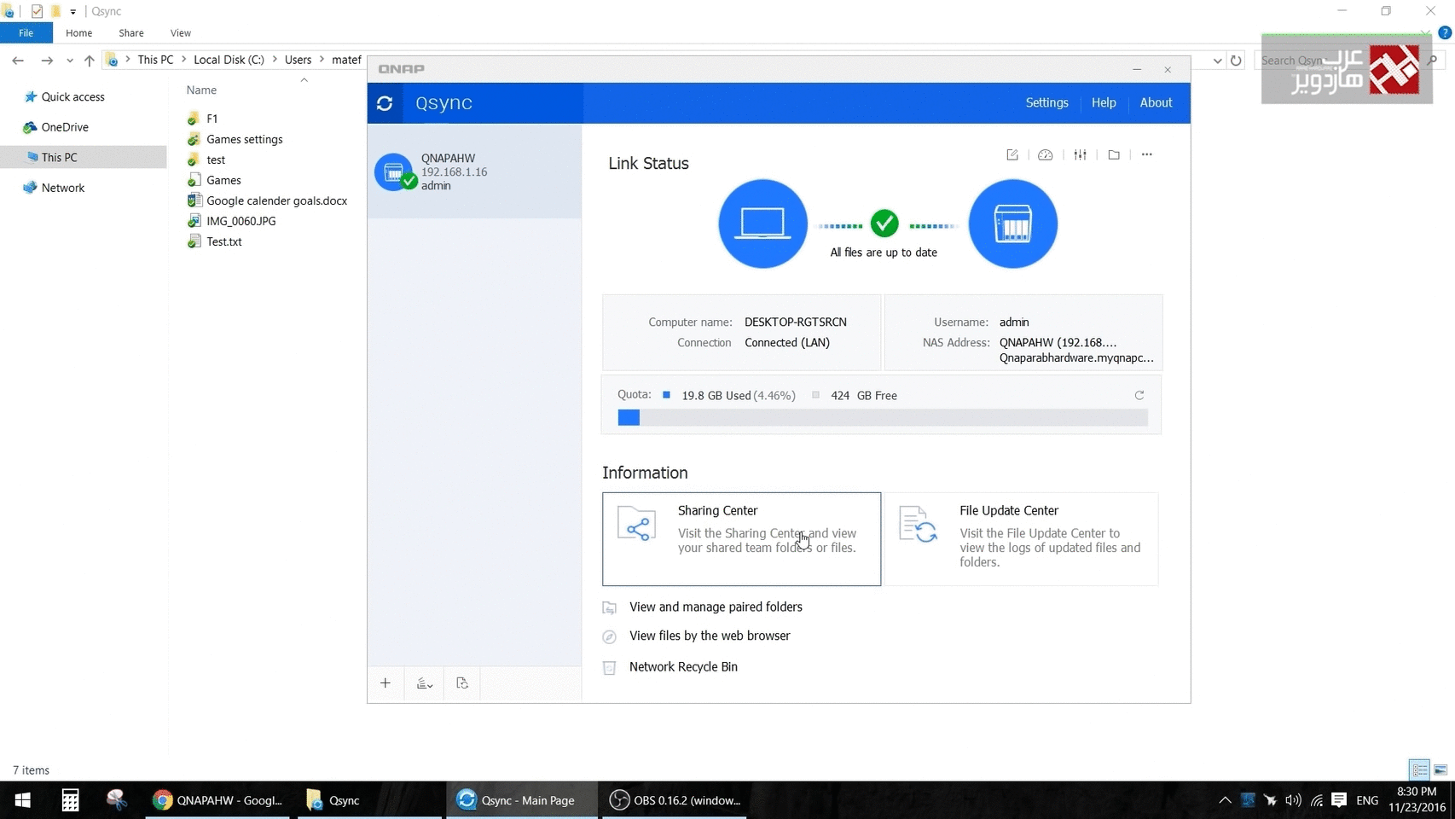Click the Qsync sync logo icon
Image resolution: width=1455 pixels, height=819 pixels.
tap(385, 103)
